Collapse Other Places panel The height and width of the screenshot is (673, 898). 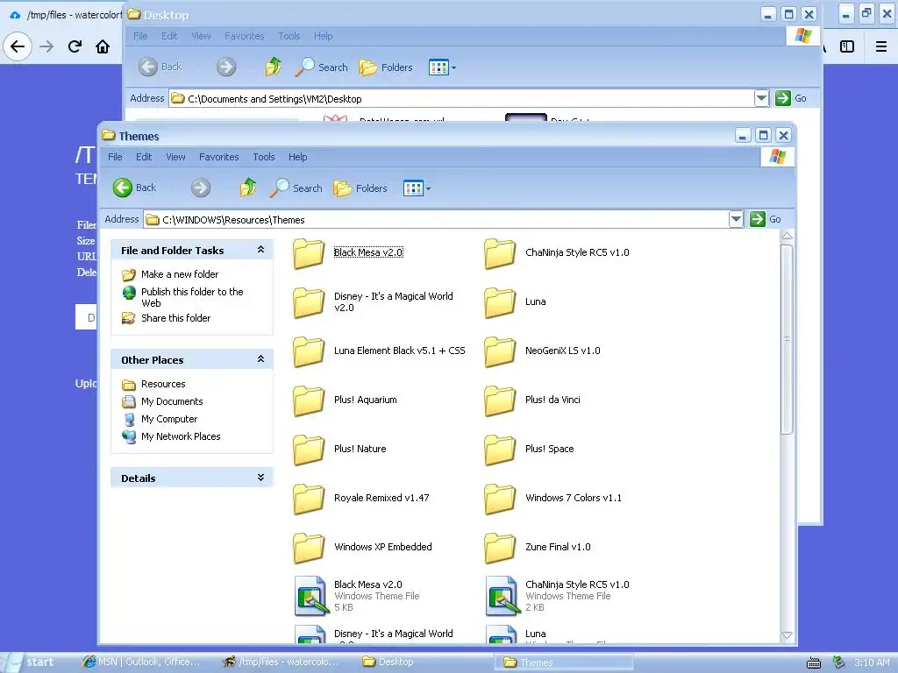point(260,359)
